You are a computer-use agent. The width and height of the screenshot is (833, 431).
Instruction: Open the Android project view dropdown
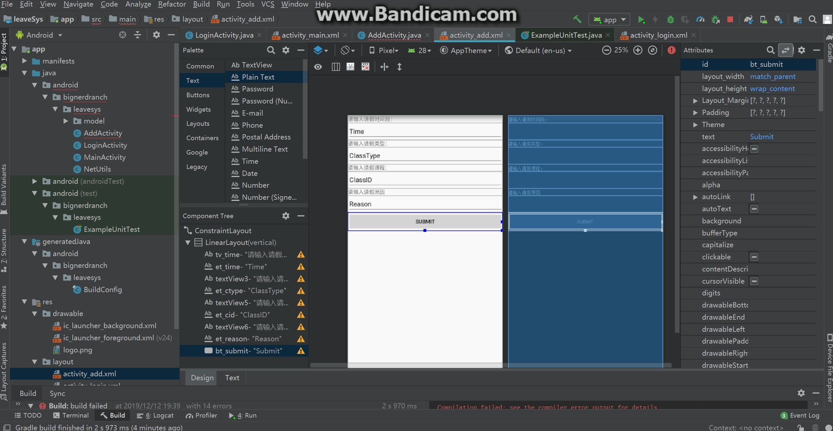click(x=39, y=35)
